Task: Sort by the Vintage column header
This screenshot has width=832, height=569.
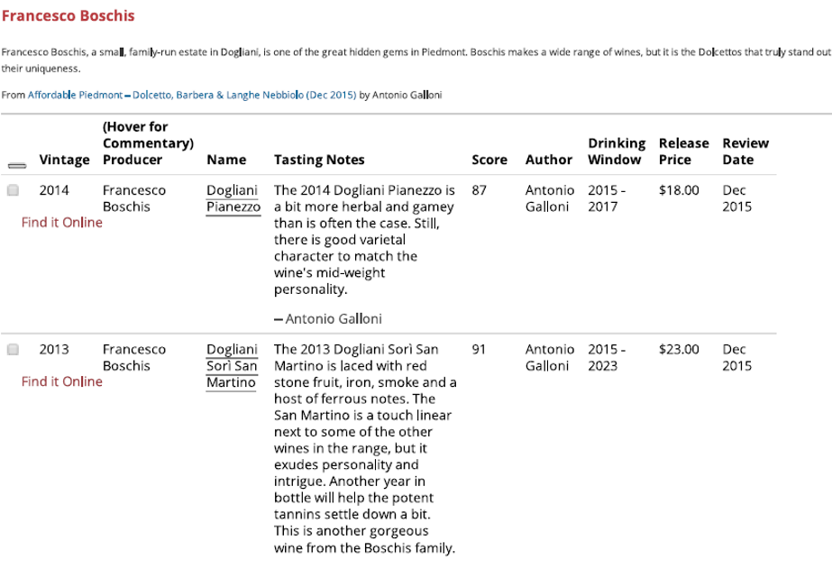Action: 65,160
